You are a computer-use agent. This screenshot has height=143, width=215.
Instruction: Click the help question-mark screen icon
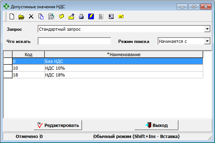pyautogui.click(x=111, y=16)
